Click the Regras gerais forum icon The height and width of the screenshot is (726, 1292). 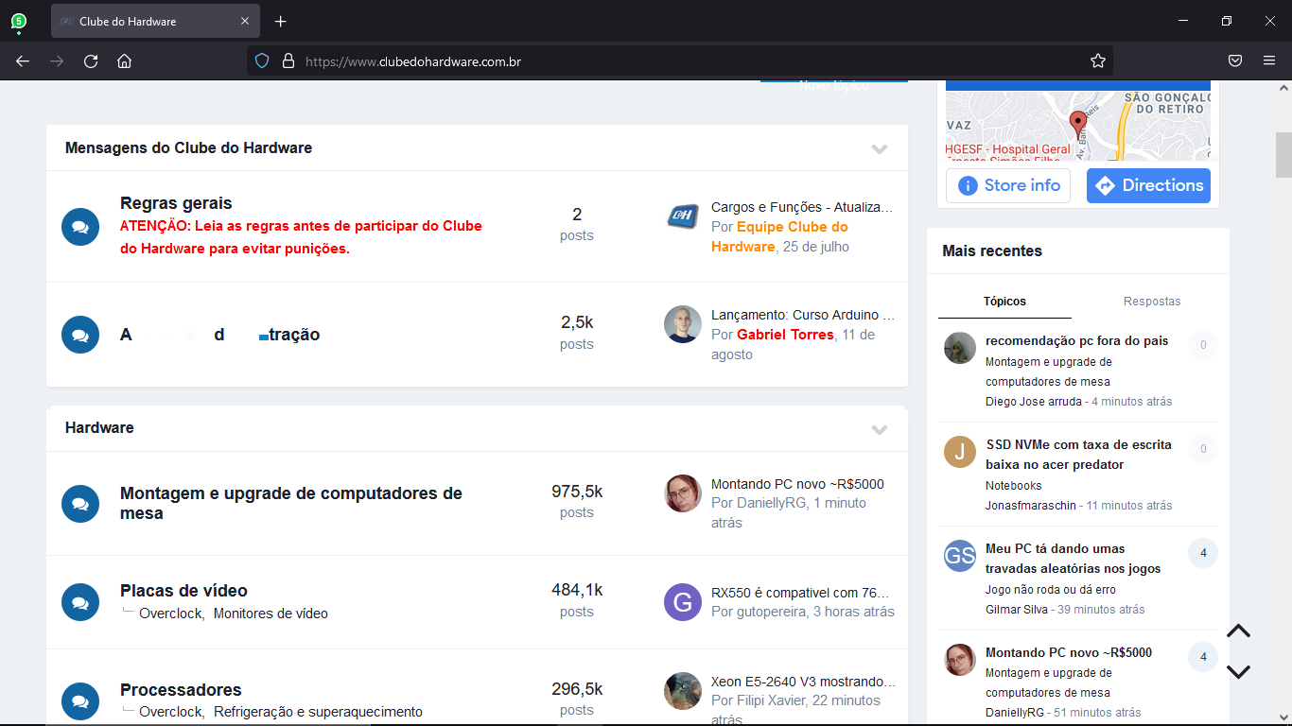pyautogui.click(x=80, y=227)
